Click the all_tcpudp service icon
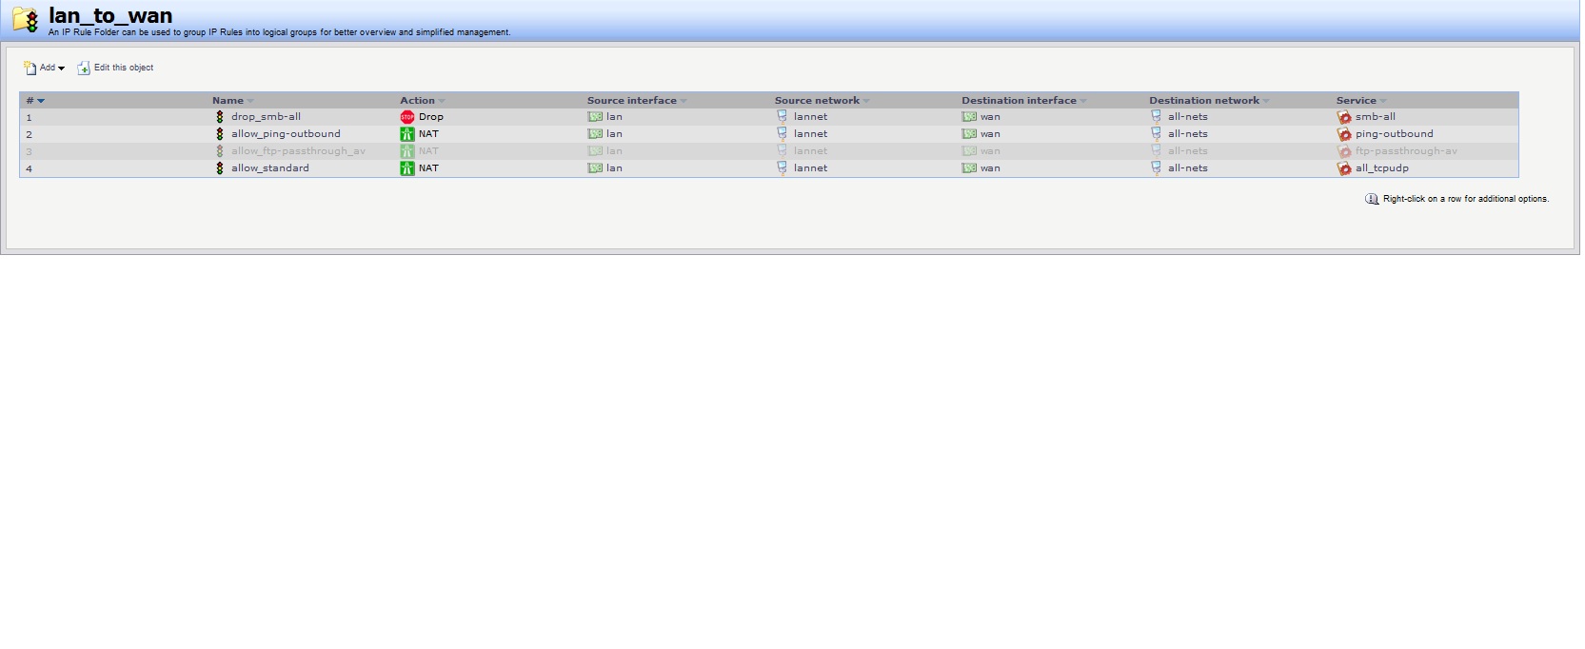 point(1344,168)
